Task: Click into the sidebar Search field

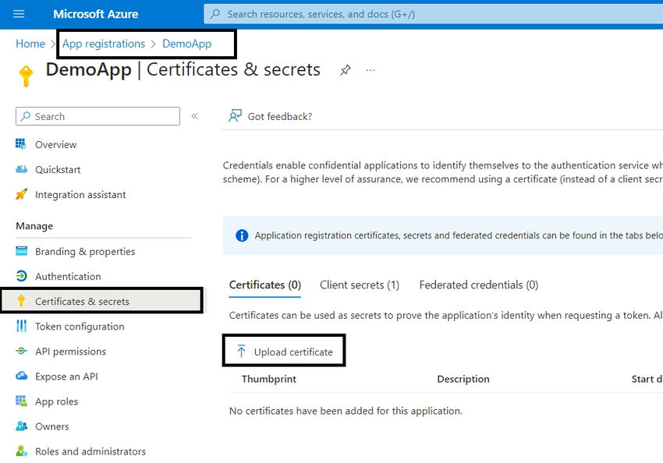Action: (x=97, y=115)
